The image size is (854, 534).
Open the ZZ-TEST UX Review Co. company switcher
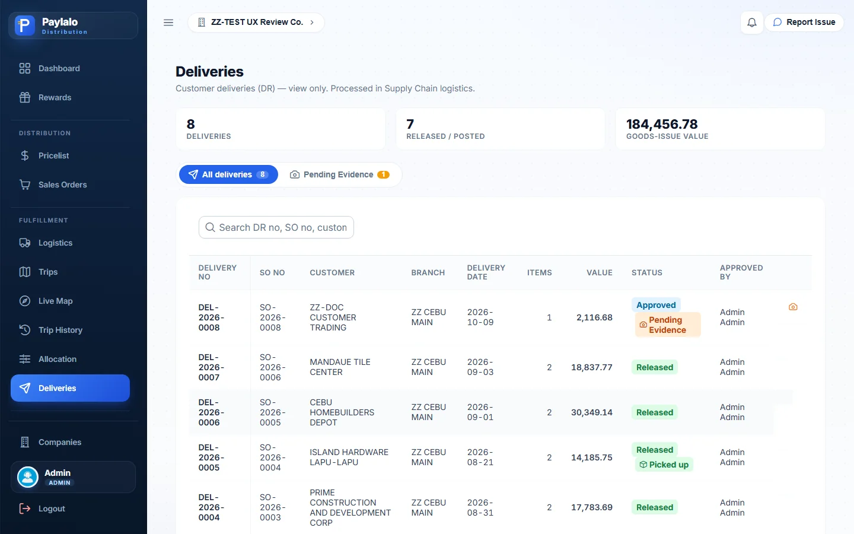point(256,23)
